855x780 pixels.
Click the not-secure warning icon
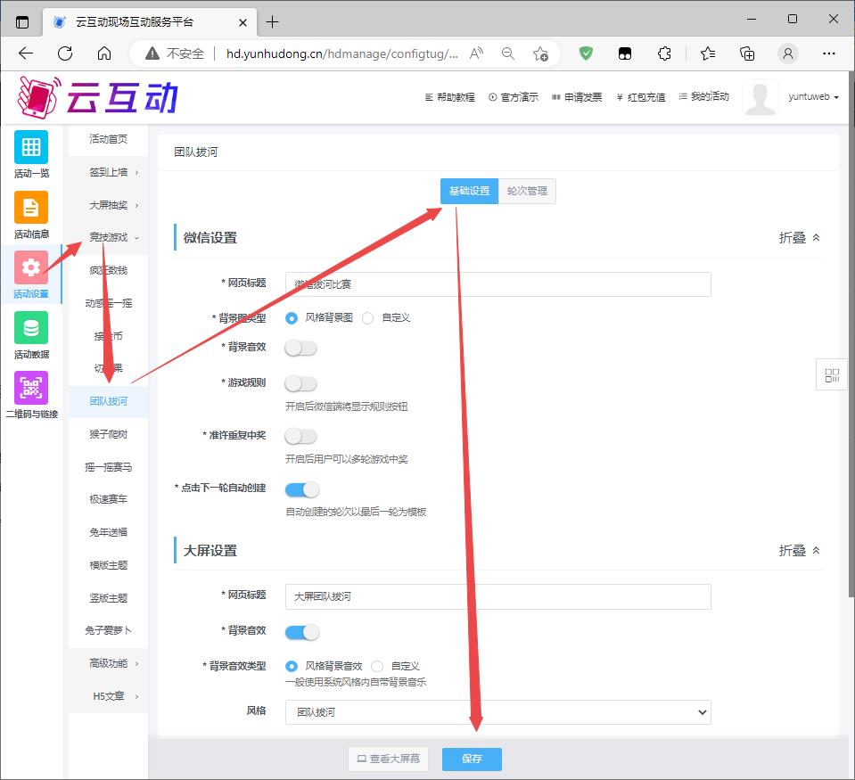point(152,53)
